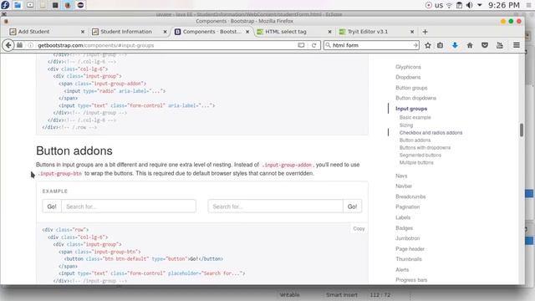Open the clipboard icon in system tray

tap(459, 5)
